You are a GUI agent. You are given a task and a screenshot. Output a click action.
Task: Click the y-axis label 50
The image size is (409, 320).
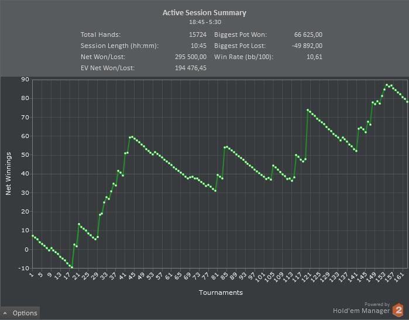point(25,155)
